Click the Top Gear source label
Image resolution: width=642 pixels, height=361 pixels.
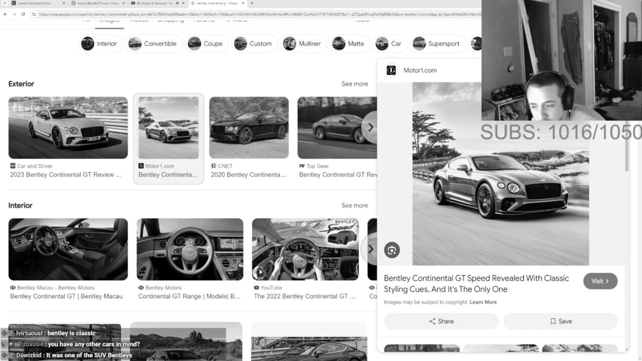pos(317,166)
